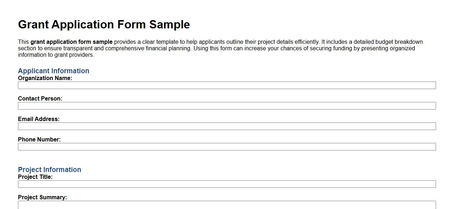Click the Grant Application Form Sample title

104,24
